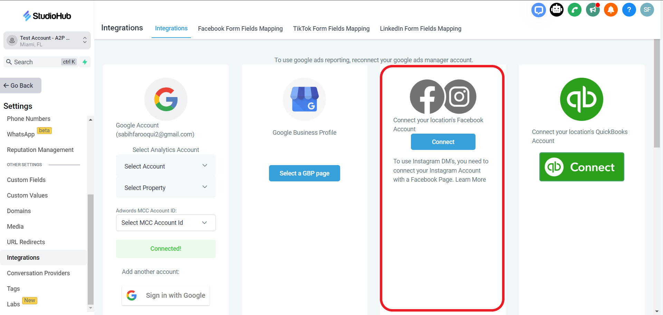This screenshot has width=663, height=315.
Task: Click the Adwords MCC Account ID label
Action: [x=146, y=211]
